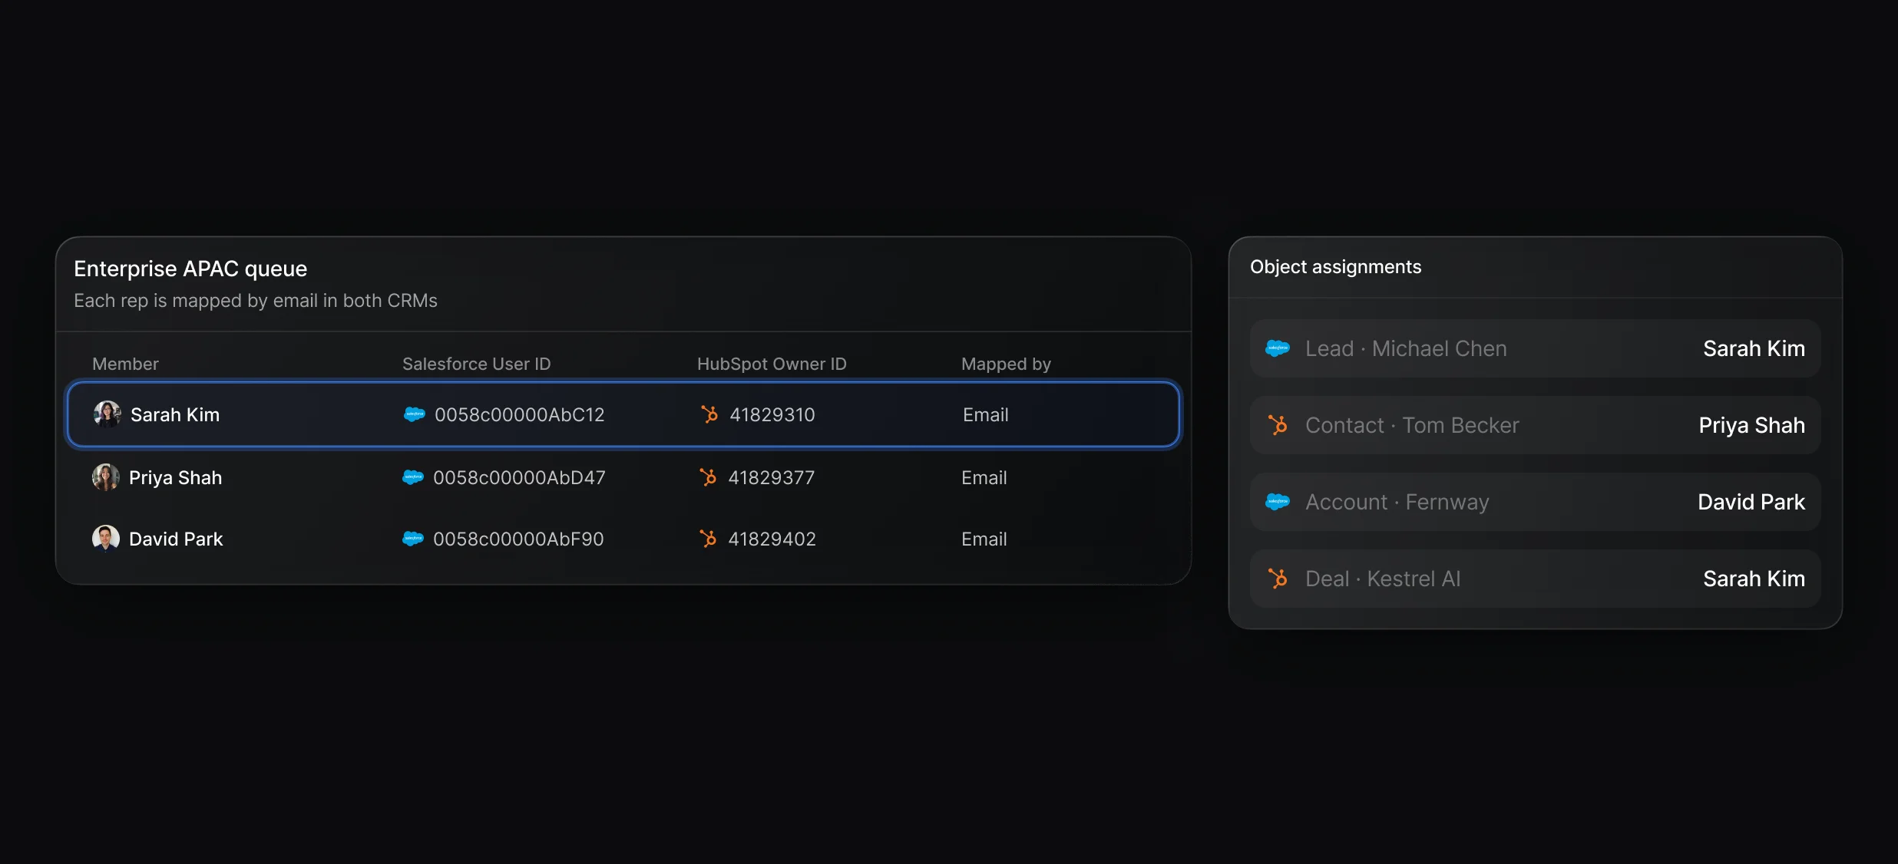Click HubSpot icon beside 41829377
The image size is (1898, 864).
pyautogui.click(x=708, y=477)
